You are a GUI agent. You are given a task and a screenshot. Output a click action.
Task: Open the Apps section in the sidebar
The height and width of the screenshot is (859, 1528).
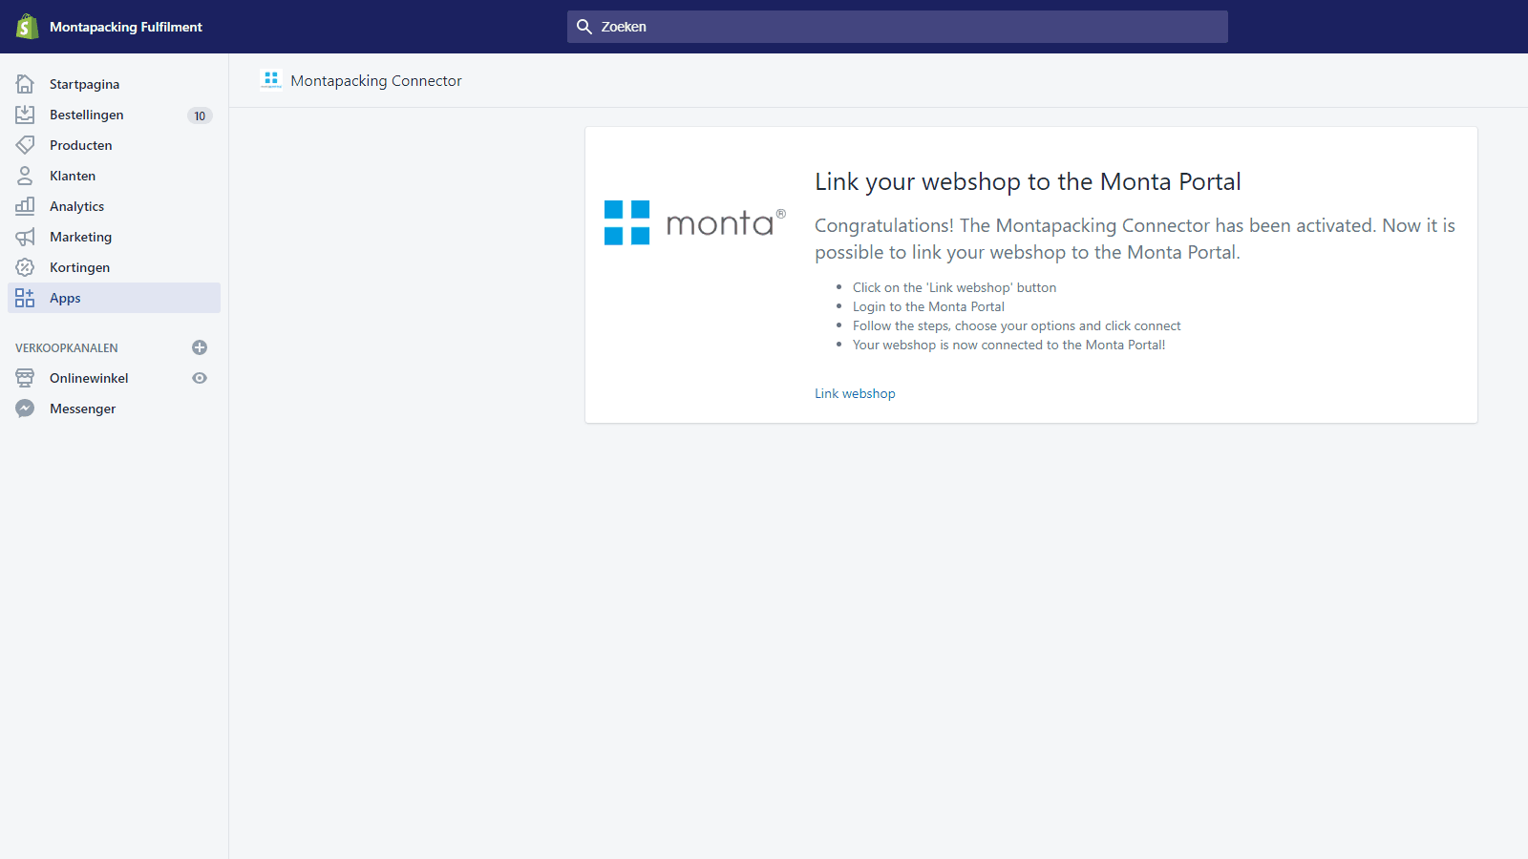pos(65,298)
